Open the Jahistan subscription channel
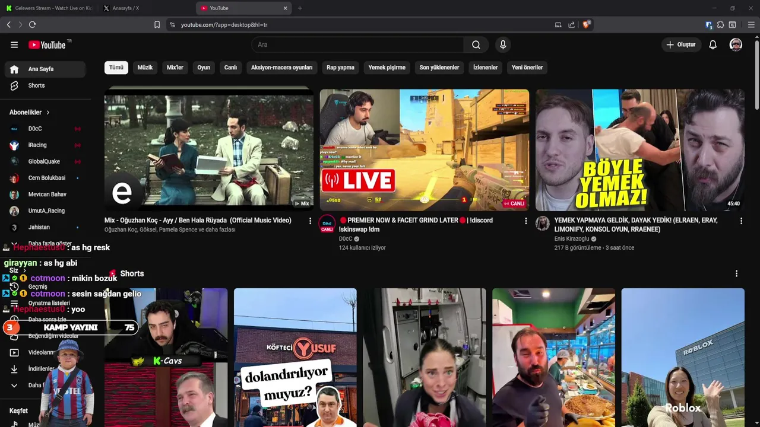Screen dimensions: 760x427 pos(45,227)
